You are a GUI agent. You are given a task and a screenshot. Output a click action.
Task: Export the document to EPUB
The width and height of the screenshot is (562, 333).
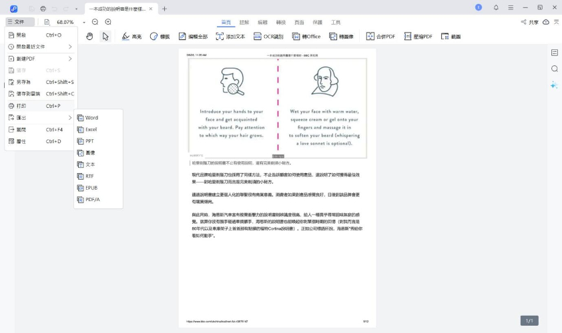point(98,188)
